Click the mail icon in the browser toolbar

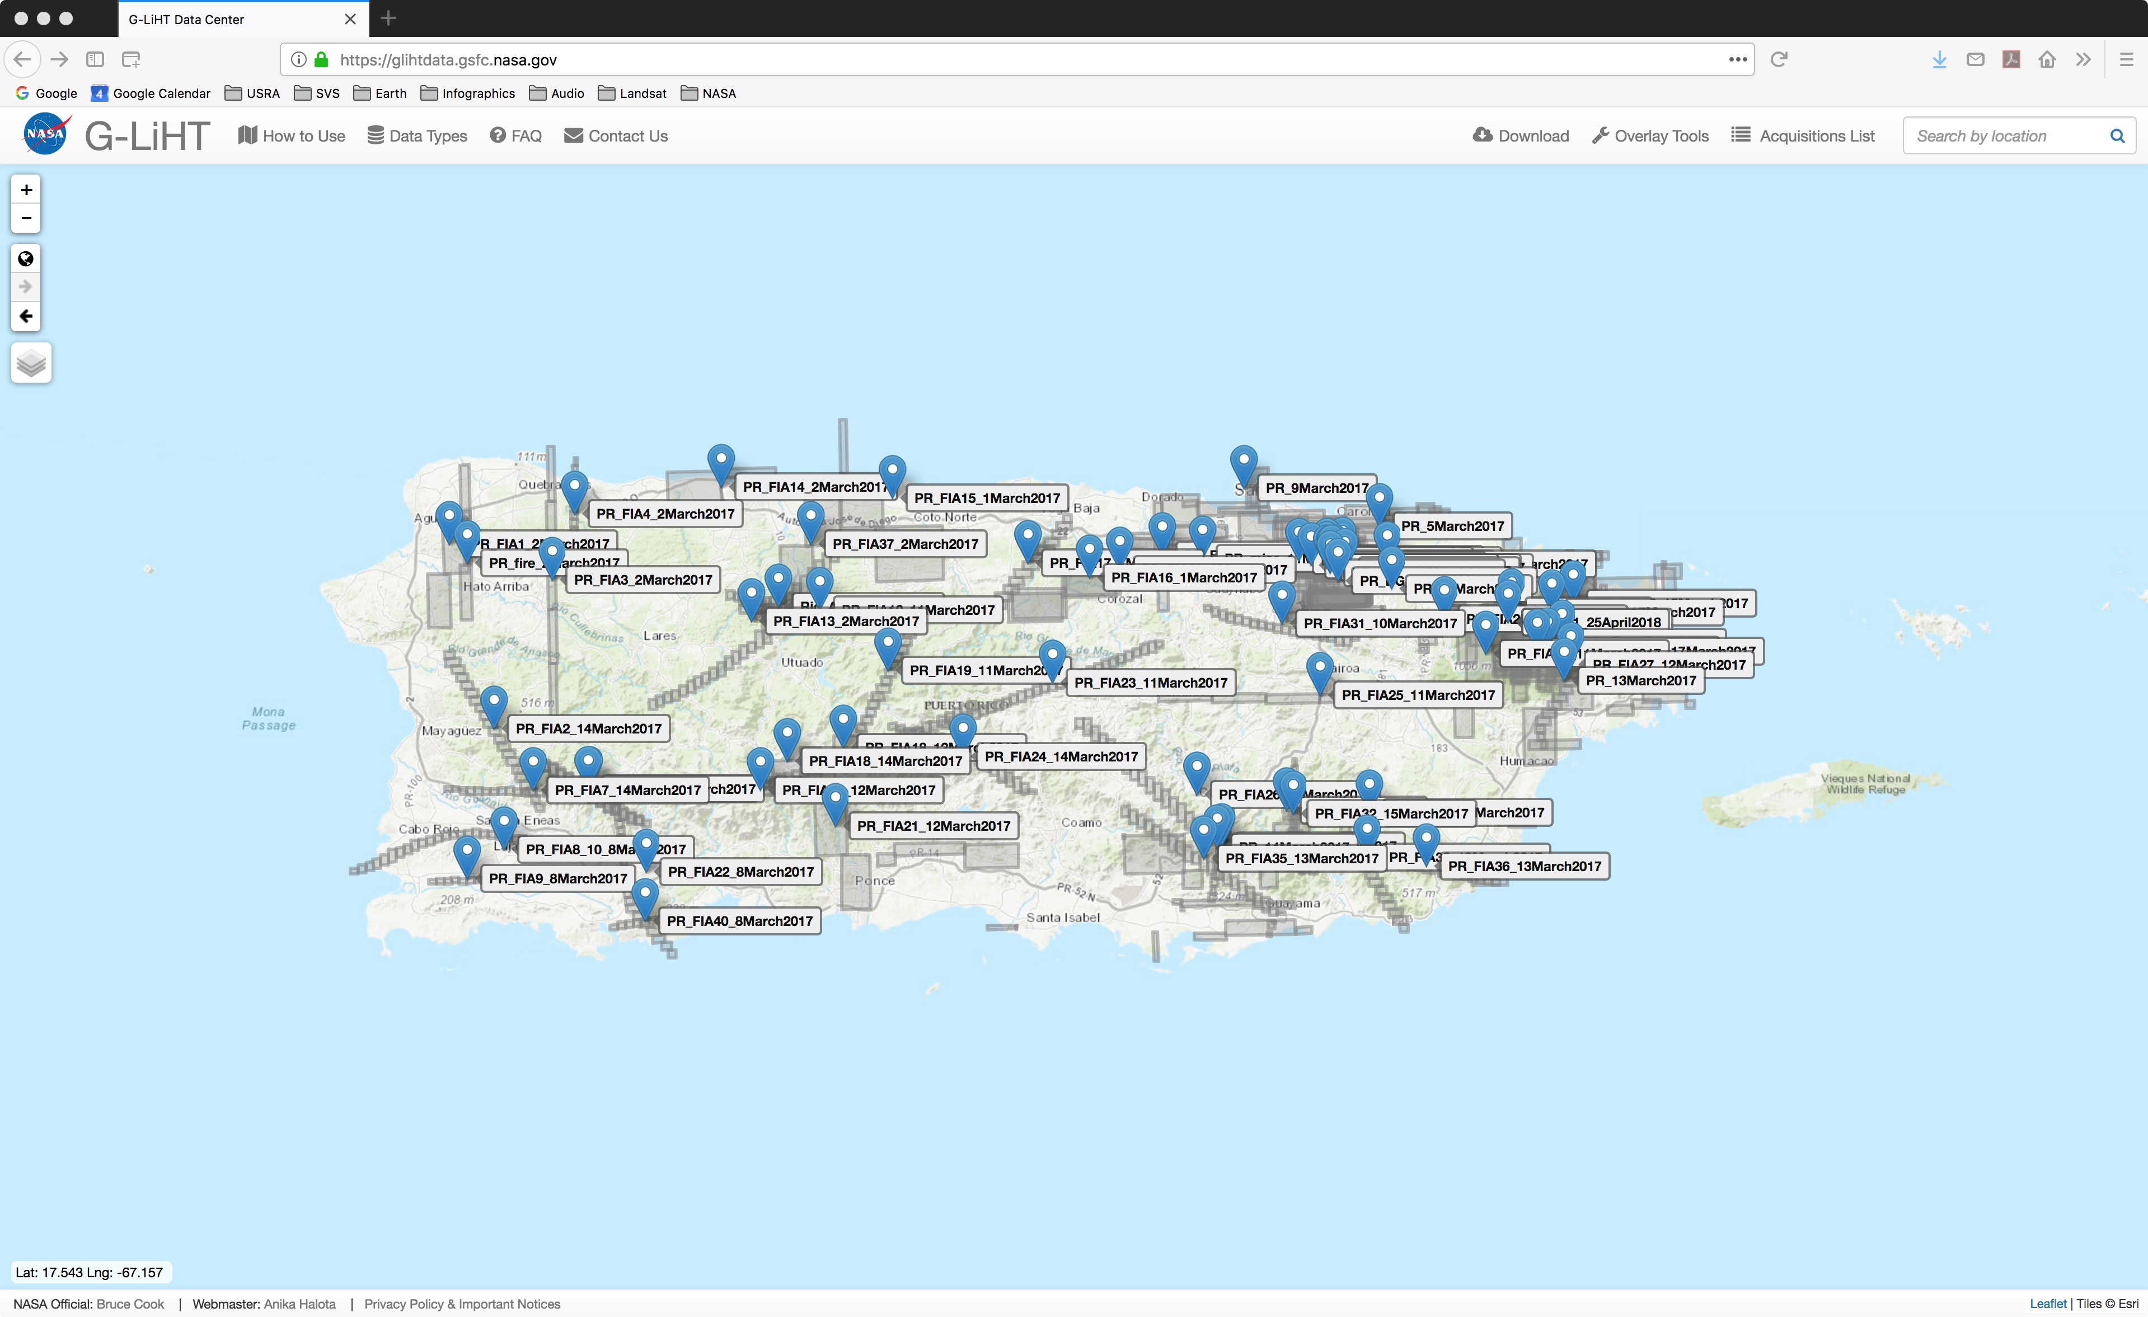[x=1976, y=59]
